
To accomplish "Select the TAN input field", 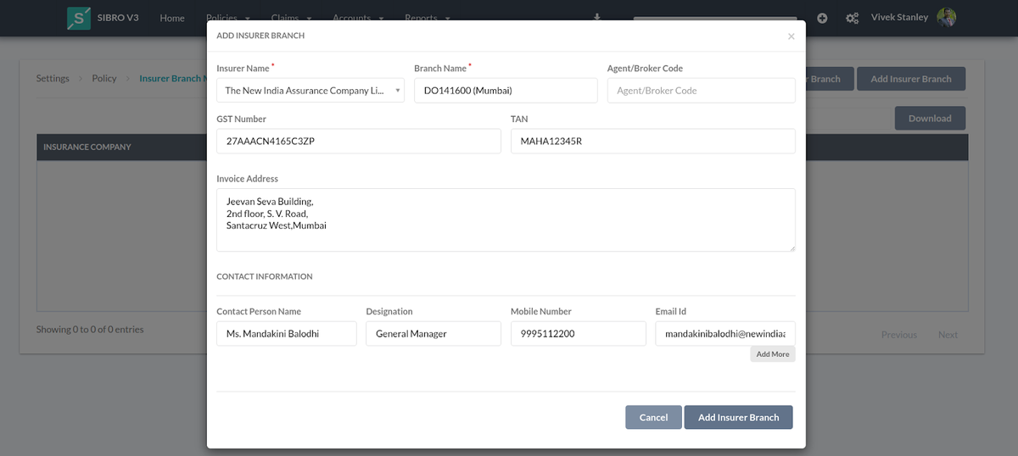I will [x=652, y=142].
